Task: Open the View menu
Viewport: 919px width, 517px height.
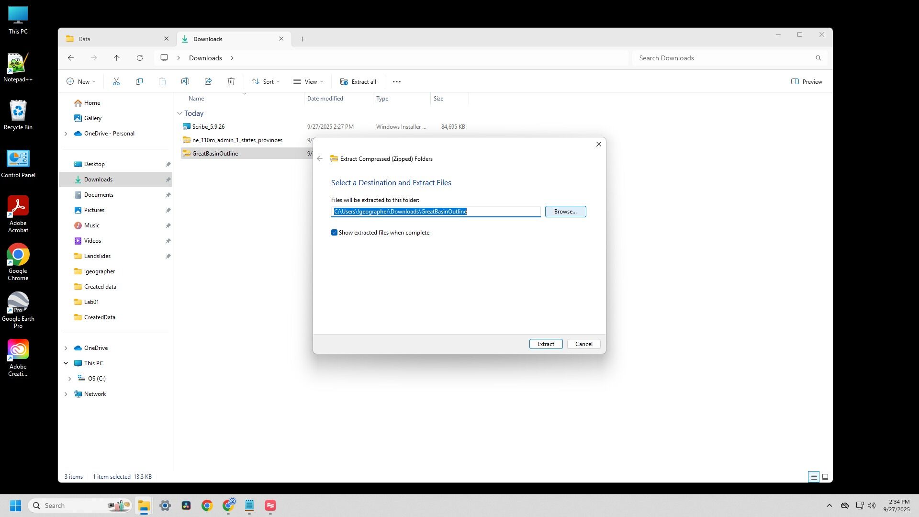Action: point(308,82)
